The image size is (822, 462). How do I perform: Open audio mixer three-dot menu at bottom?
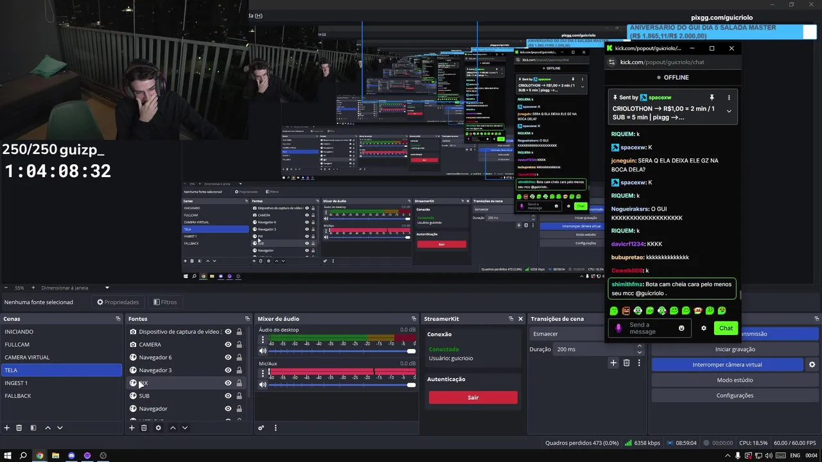click(275, 428)
